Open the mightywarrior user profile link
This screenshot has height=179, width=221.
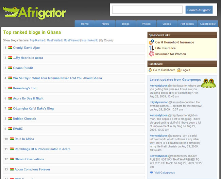point(158,102)
